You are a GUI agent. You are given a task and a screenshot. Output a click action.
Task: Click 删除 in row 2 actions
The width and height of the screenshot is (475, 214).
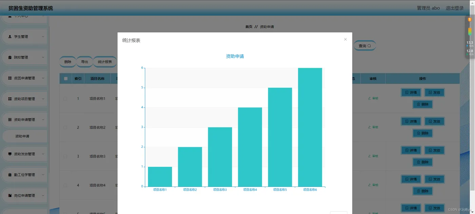[x=422, y=133]
